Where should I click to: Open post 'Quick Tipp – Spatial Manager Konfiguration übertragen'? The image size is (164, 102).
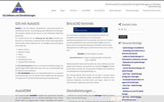(132, 75)
